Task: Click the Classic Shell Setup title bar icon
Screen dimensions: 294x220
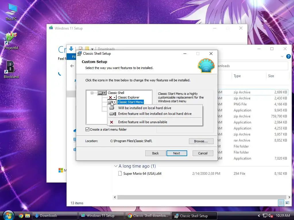Action: (79, 54)
